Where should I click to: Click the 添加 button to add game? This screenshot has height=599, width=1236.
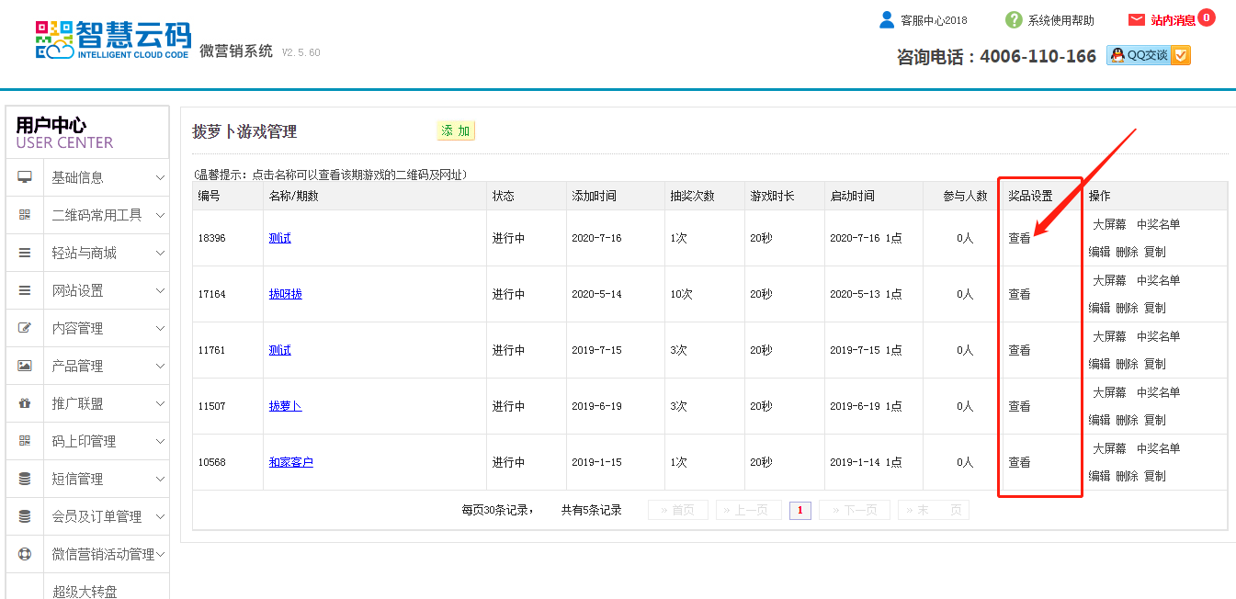pyautogui.click(x=455, y=131)
